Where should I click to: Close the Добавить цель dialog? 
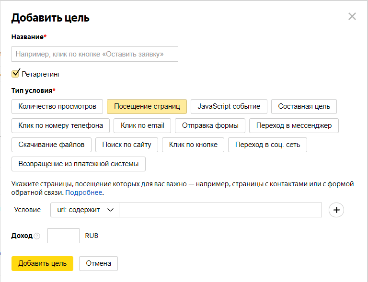352,17
